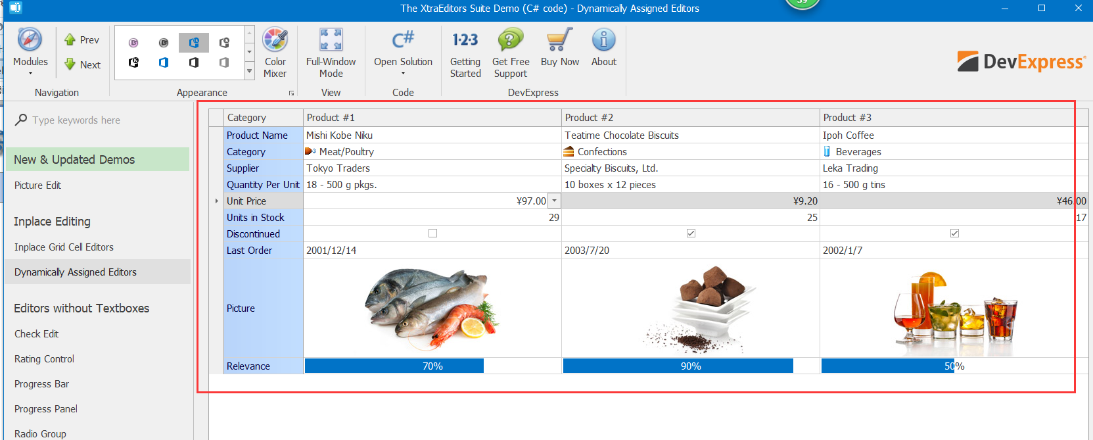Select Editors without Textboxes group header
The height and width of the screenshot is (440, 1093).
81,308
